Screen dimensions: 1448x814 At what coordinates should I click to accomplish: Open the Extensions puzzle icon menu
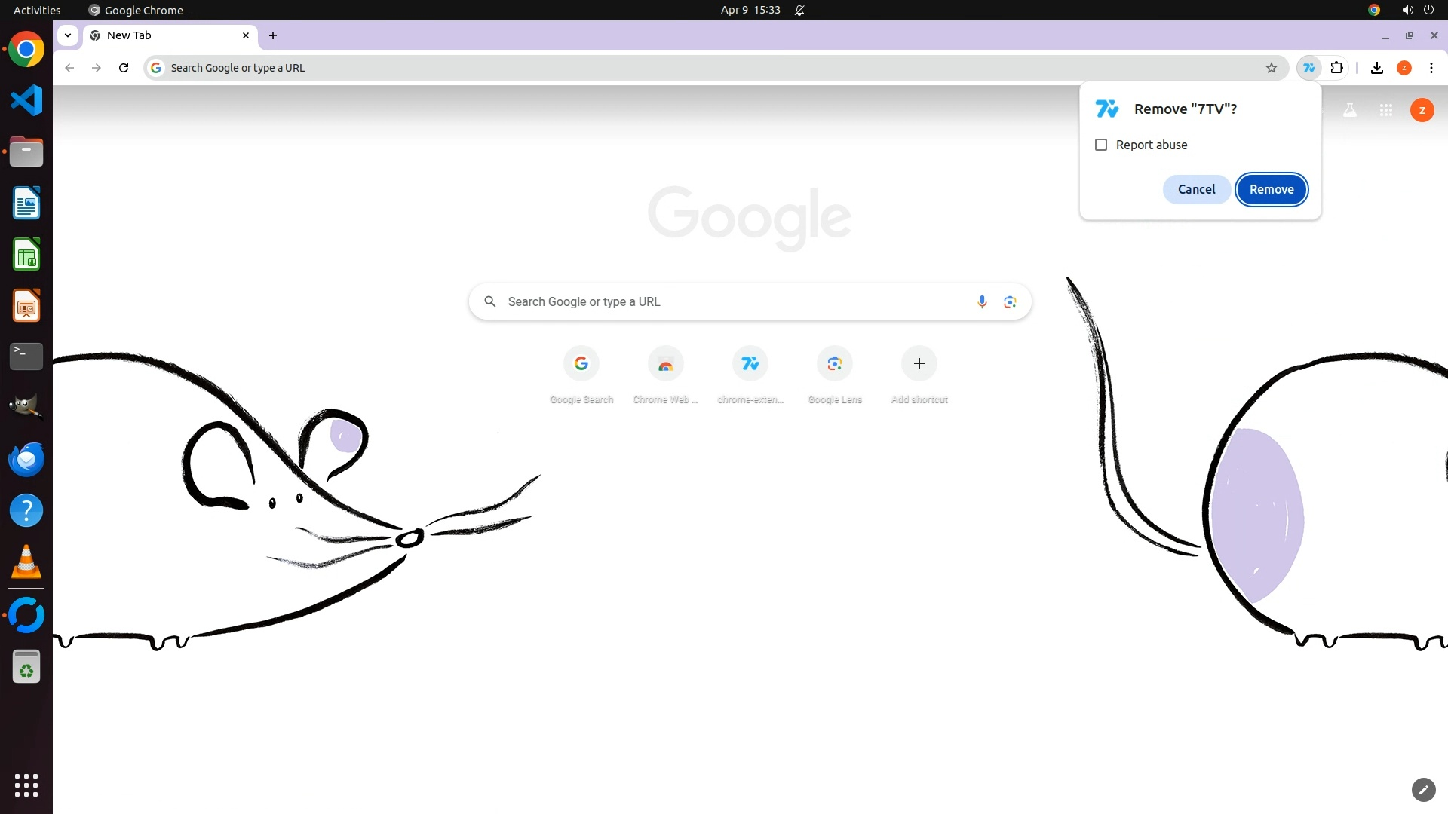pos(1337,68)
